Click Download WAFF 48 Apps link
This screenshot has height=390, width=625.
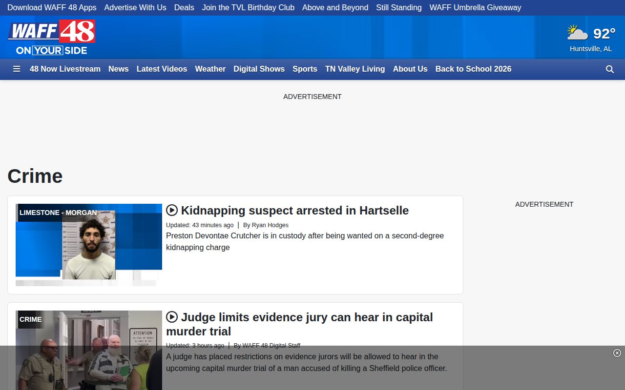[x=52, y=8]
